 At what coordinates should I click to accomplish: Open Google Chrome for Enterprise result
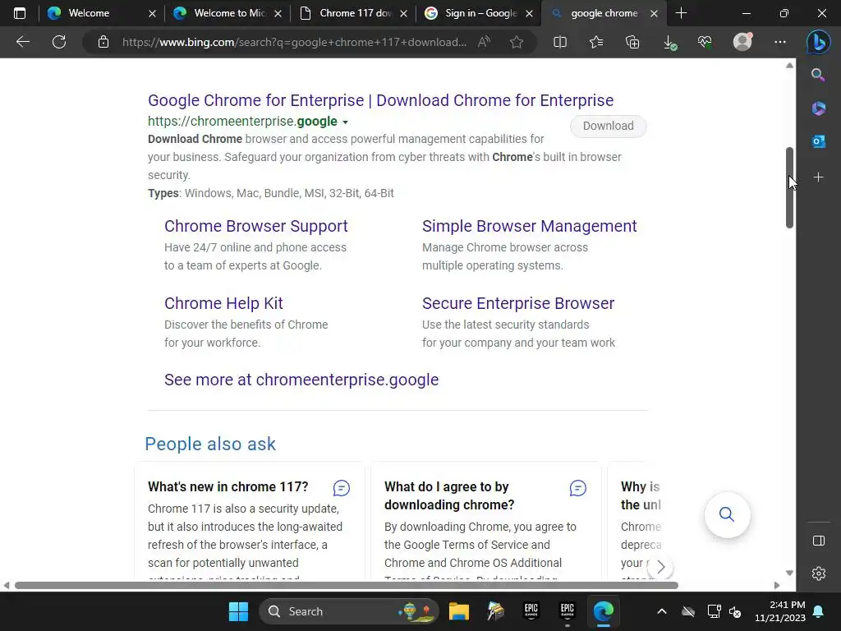coord(381,100)
